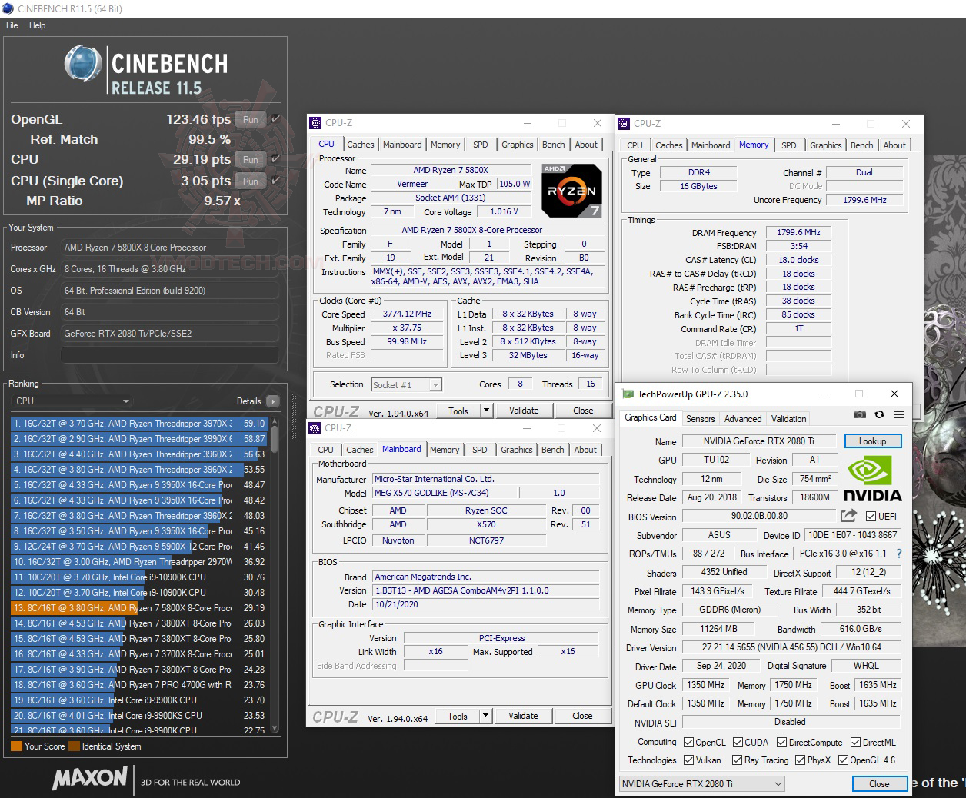Click the Ryzen 7 logo in CPU-Z
Screen dimensions: 966x798
point(571,190)
